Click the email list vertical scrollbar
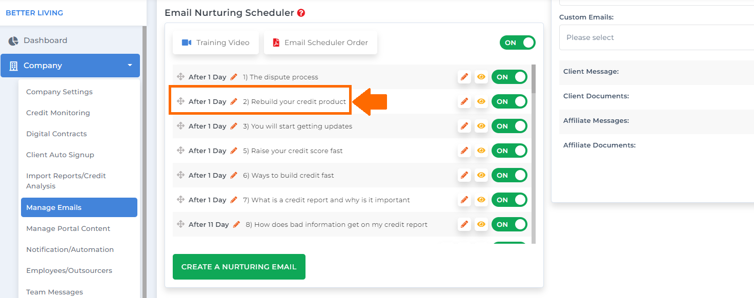 tap(534, 154)
